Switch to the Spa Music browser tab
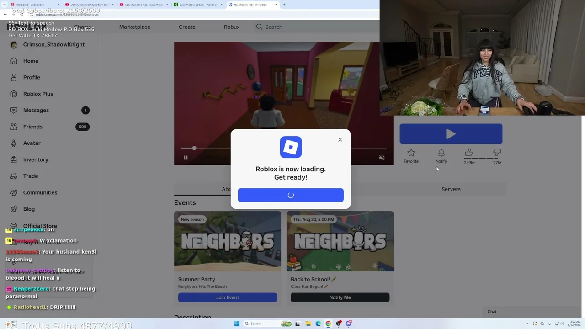Screen dimensions: 585x329 tap(144, 5)
